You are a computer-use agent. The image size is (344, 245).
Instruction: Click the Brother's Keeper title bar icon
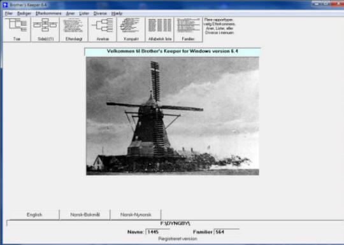click(5, 5)
